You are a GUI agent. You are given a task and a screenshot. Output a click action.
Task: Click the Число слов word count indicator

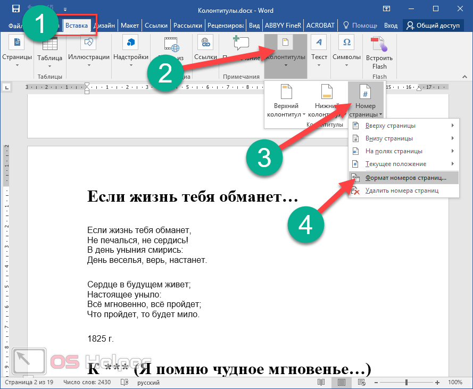coord(86,382)
